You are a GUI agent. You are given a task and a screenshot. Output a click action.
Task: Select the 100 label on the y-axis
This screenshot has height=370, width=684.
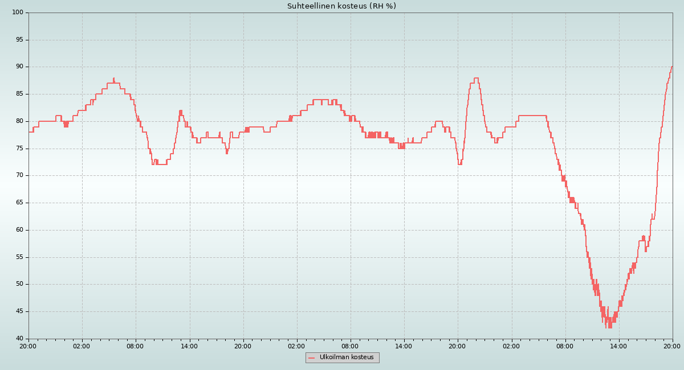(x=17, y=13)
